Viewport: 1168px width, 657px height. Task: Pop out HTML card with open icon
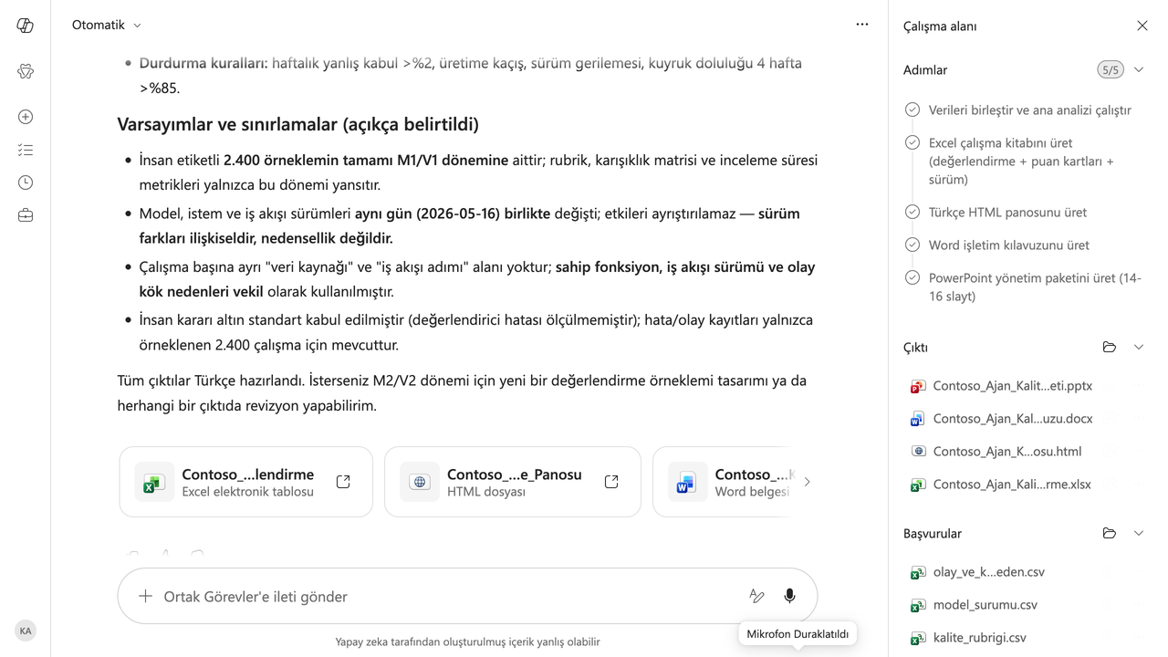[x=611, y=482]
